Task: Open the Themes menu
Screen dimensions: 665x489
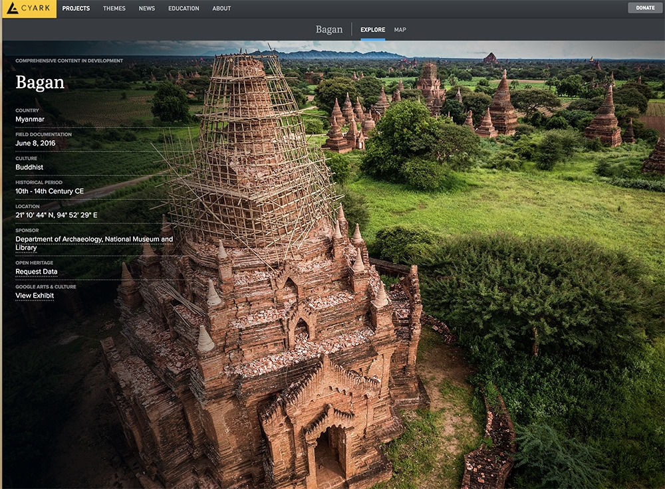Action: point(114,9)
